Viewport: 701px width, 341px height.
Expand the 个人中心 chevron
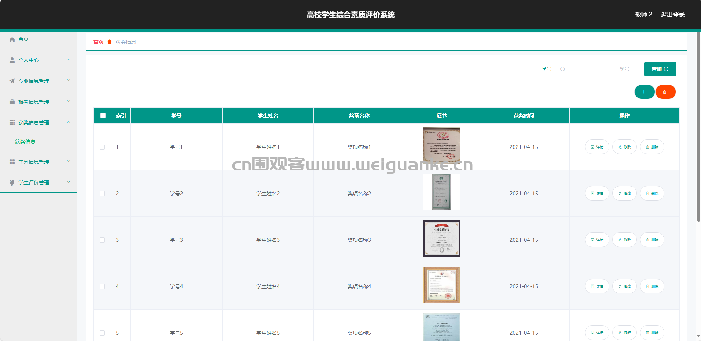pos(69,59)
